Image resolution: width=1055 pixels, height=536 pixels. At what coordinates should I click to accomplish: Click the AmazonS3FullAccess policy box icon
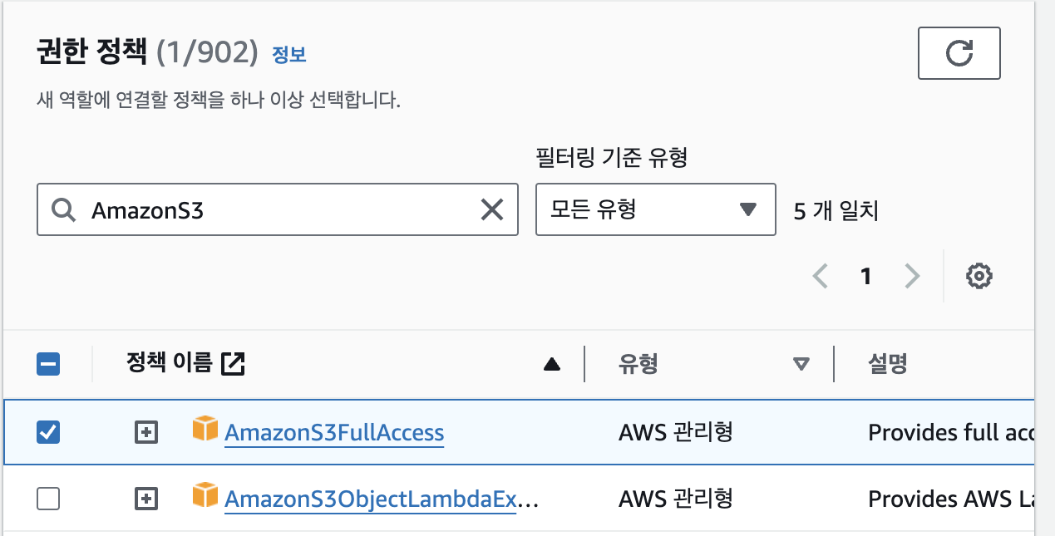click(205, 430)
